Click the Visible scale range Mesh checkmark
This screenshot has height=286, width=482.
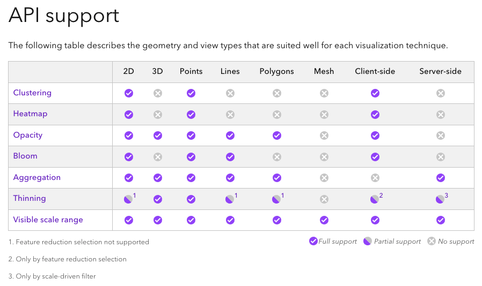click(324, 220)
